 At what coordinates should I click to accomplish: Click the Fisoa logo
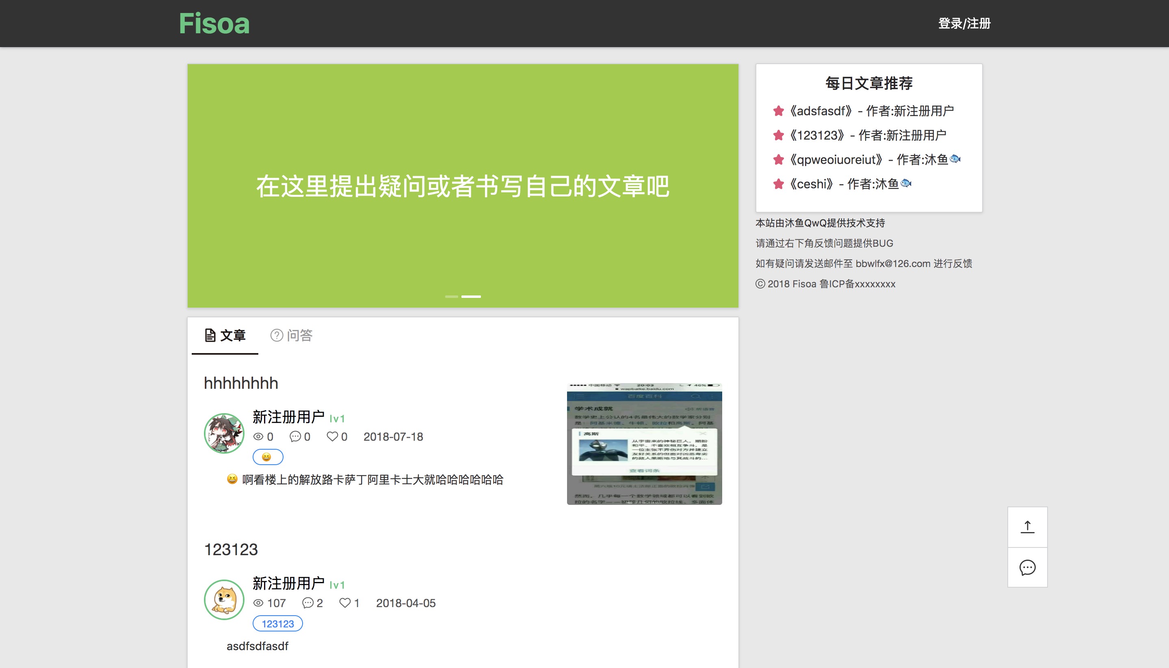(x=214, y=24)
